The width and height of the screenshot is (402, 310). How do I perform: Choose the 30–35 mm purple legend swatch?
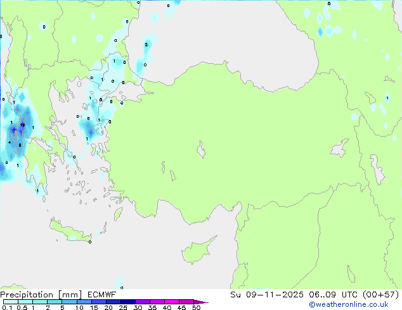[x=142, y=302]
